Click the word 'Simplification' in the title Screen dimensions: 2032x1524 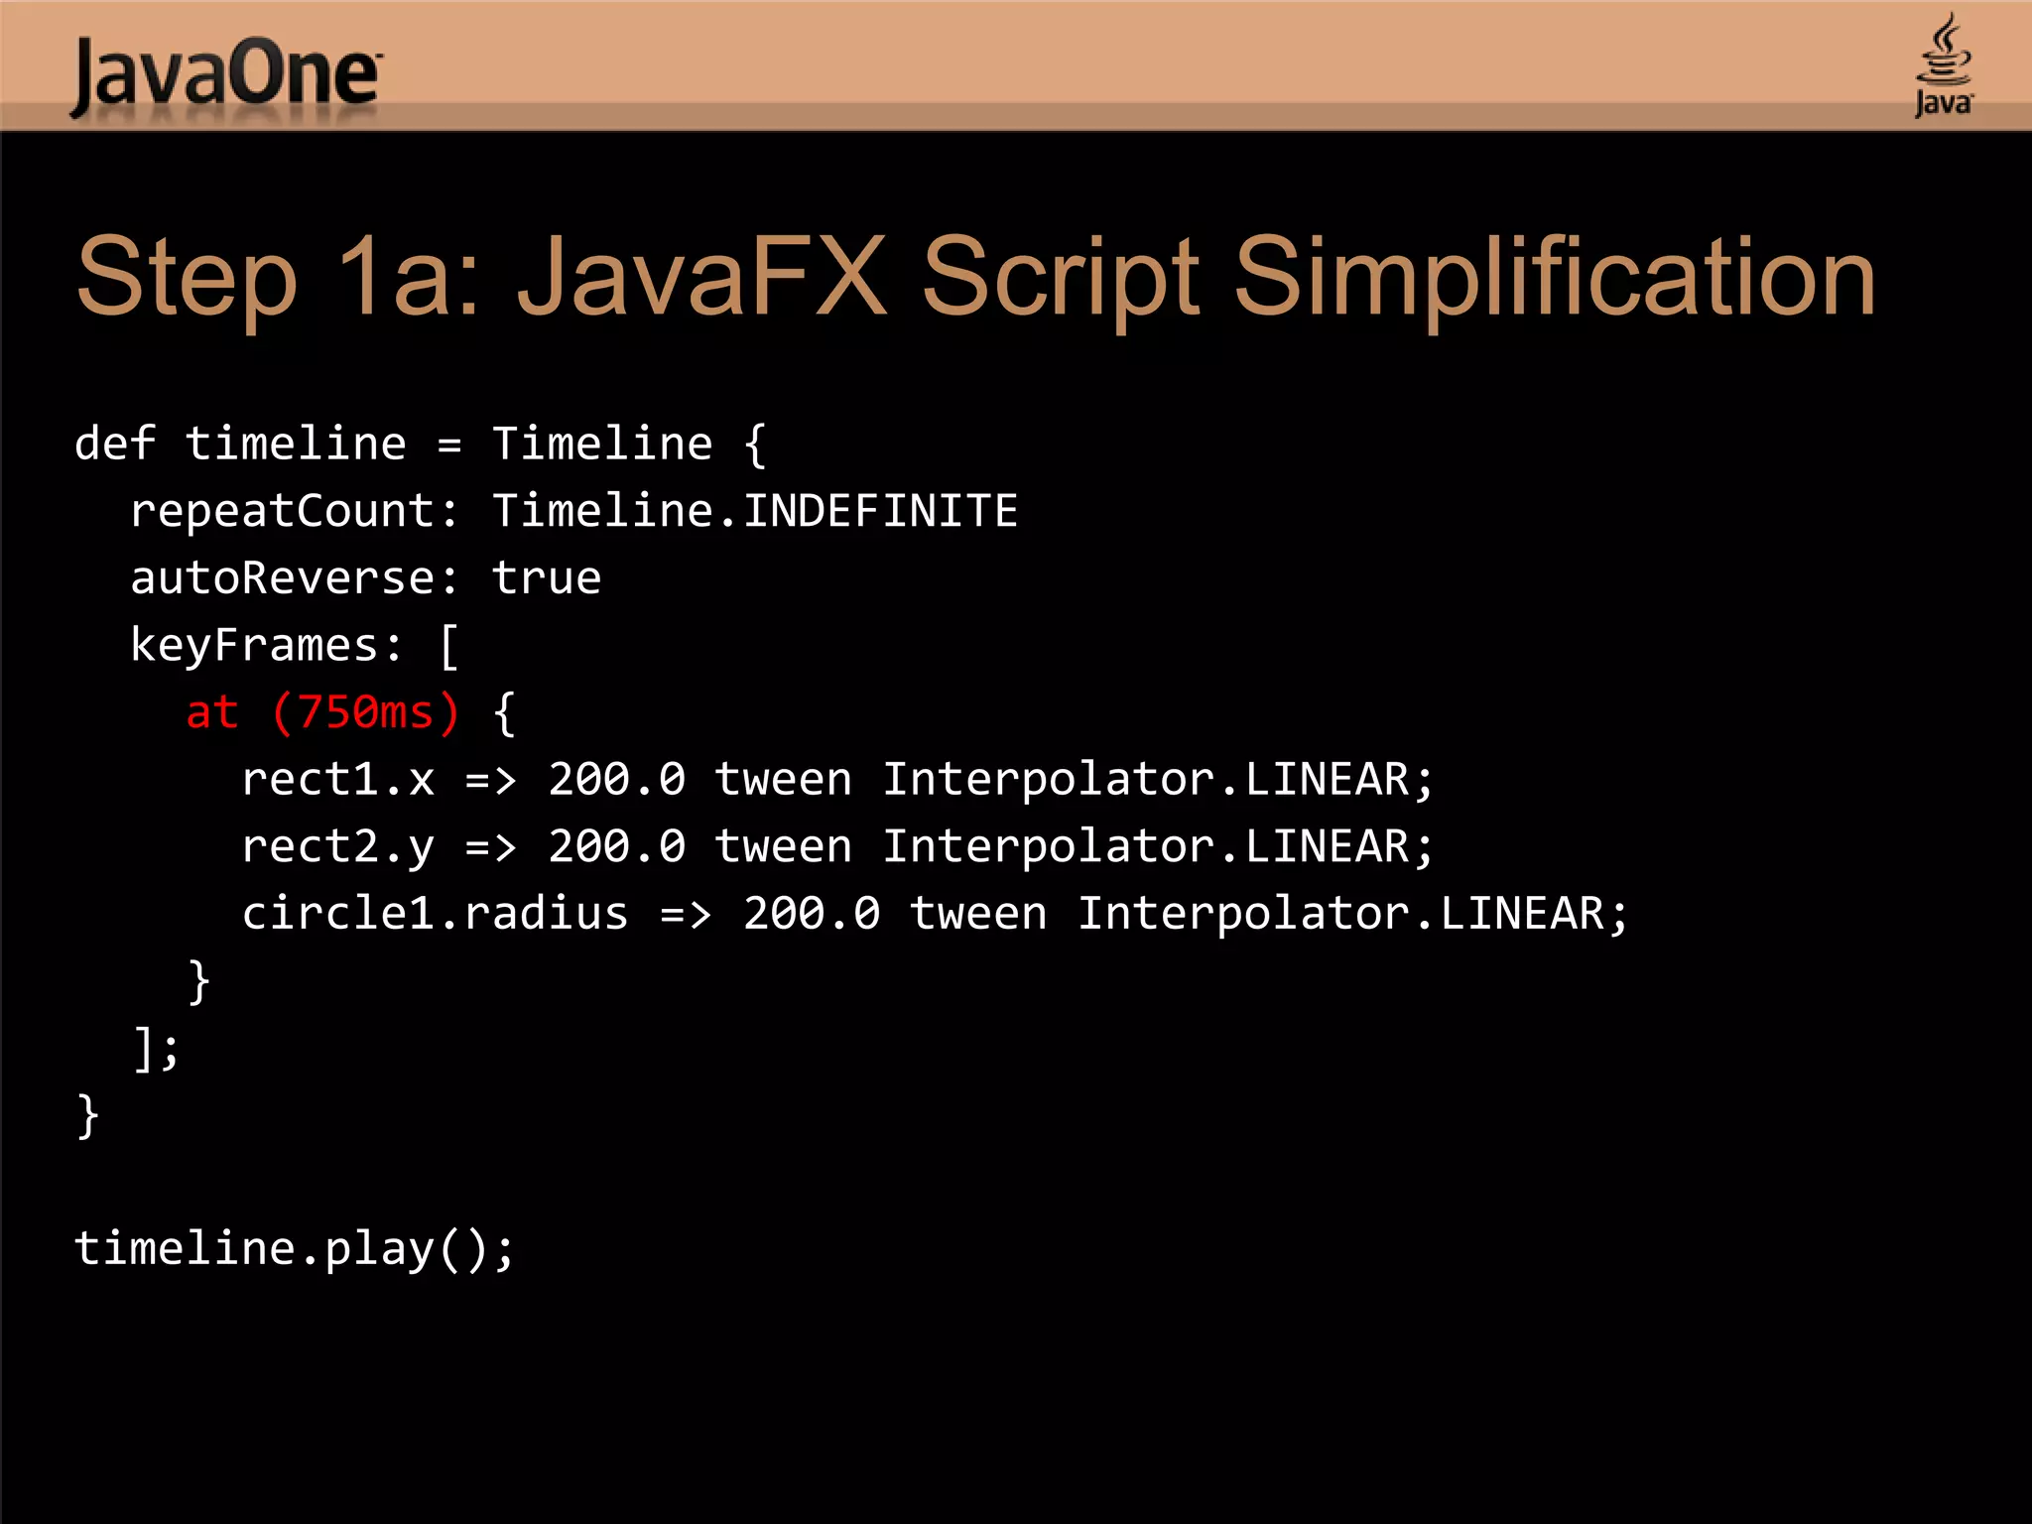(x=1554, y=278)
